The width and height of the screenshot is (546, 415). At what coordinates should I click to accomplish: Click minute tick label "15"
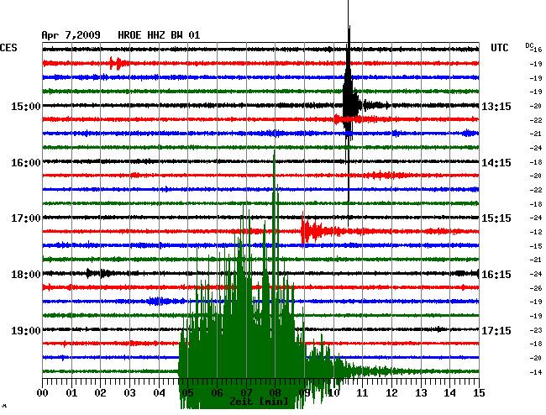479,393
